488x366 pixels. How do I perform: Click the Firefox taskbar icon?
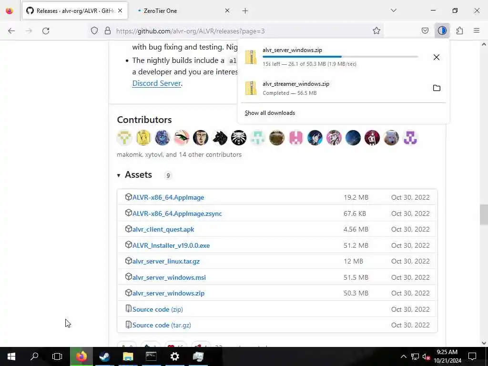point(81,356)
